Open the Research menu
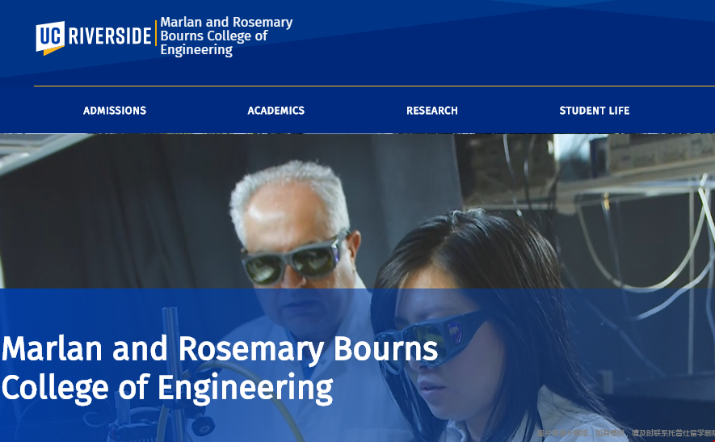Viewport: 715px width, 442px height. point(431,111)
